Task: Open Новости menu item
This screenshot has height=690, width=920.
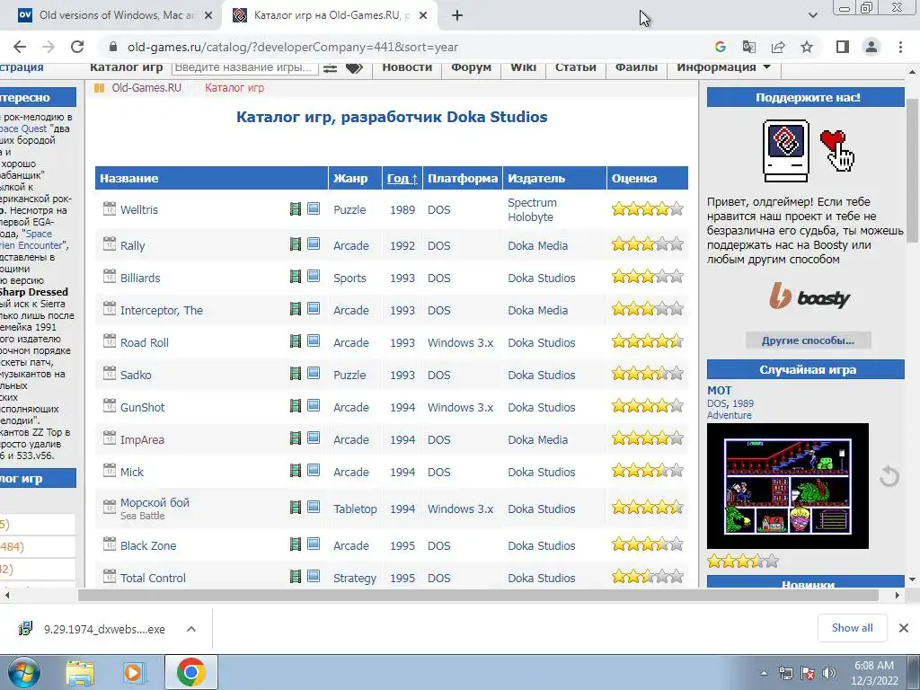Action: click(x=407, y=67)
